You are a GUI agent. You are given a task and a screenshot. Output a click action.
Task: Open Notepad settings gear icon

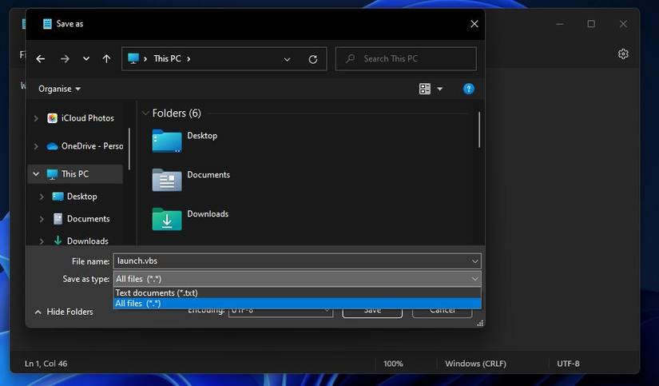pos(623,54)
